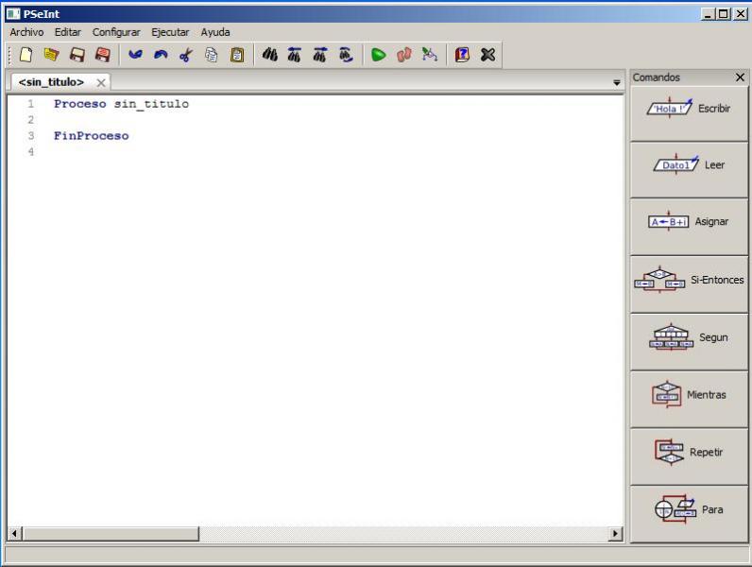Start step-by-step execution with footprints icon
Viewport: 752px width, 567px height.
pyautogui.click(x=403, y=55)
